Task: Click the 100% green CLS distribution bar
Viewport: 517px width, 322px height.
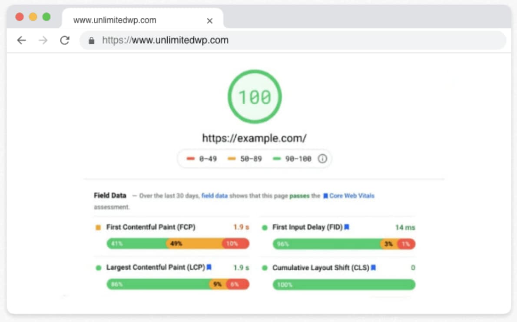Action: tap(344, 284)
